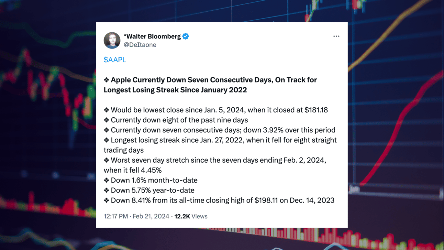Click the *Walter Bloomberg display name
Image resolution: width=444 pixels, height=250 pixels.
[x=152, y=36]
